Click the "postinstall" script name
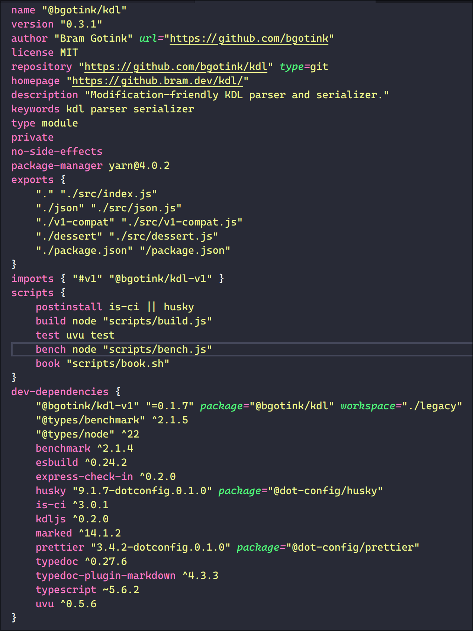Screen dimensions: 473x631 (69, 307)
